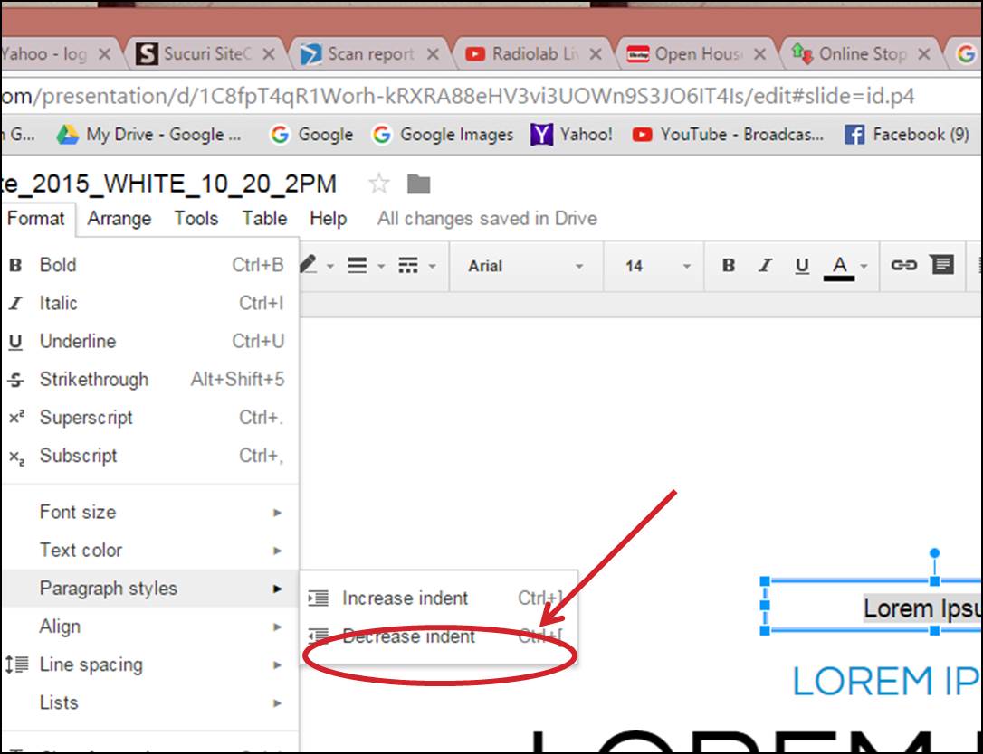Viewport: 983px width, 754px height.
Task: Click the insert link chain icon
Action: point(904,266)
